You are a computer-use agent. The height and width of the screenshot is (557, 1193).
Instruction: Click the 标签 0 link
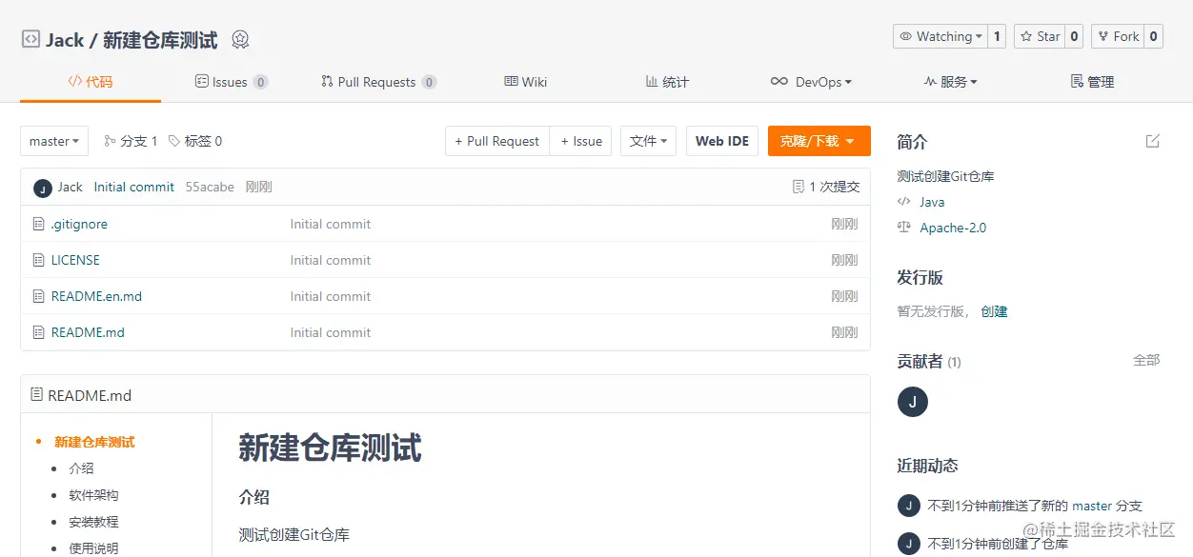pyautogui.click(x=195, y=141)
